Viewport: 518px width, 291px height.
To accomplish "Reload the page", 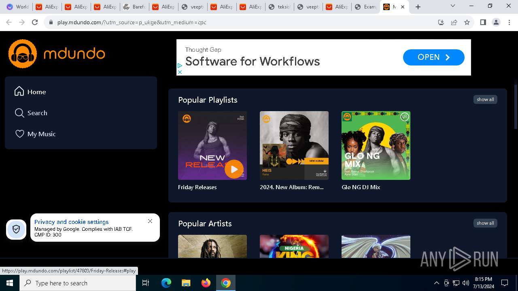I will 35,22.
